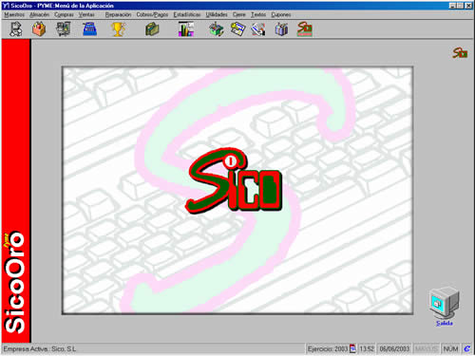The width and height of the screenshot is (475, 356).
Task: Click the Salida exit button
Action: click(445, 307)
